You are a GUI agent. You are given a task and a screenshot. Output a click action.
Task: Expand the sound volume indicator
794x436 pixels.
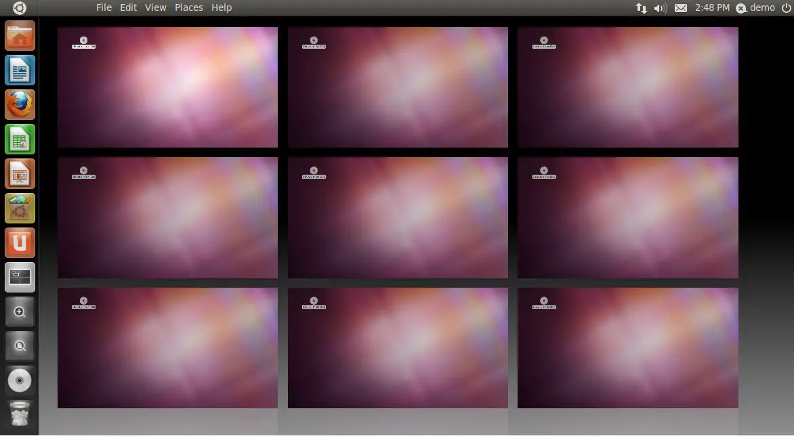pyautogui.click(x=661, y=8)
